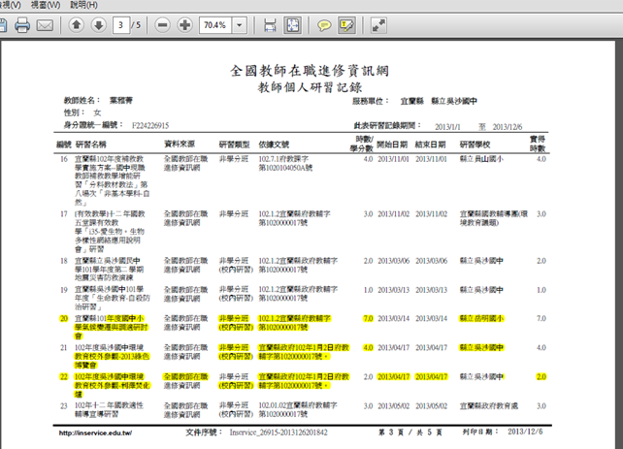Click the fit full page icon

click(292, 24)
